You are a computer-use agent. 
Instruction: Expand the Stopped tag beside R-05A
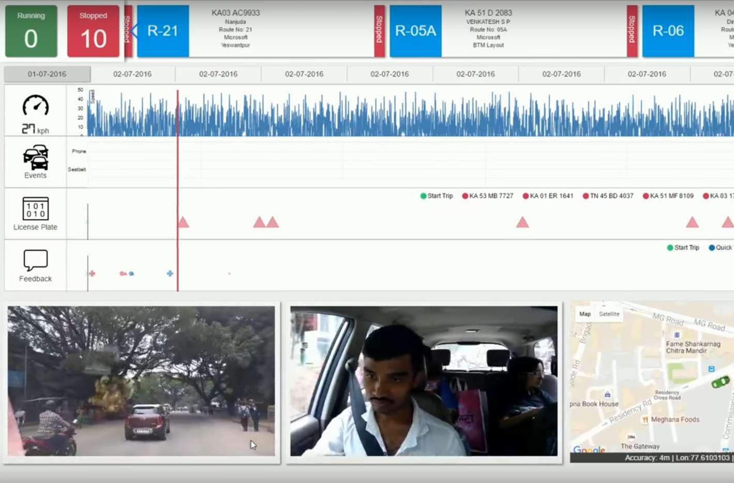click(379, 31)
